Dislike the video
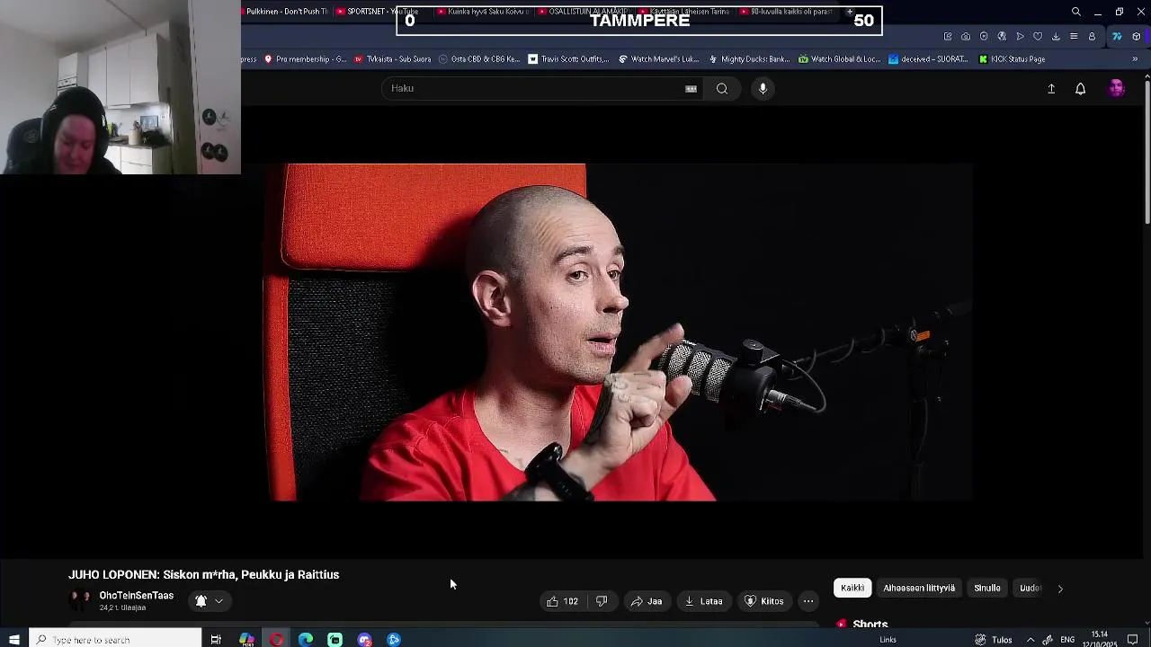This screenshot has height=647, width=1151. (602, 601)
